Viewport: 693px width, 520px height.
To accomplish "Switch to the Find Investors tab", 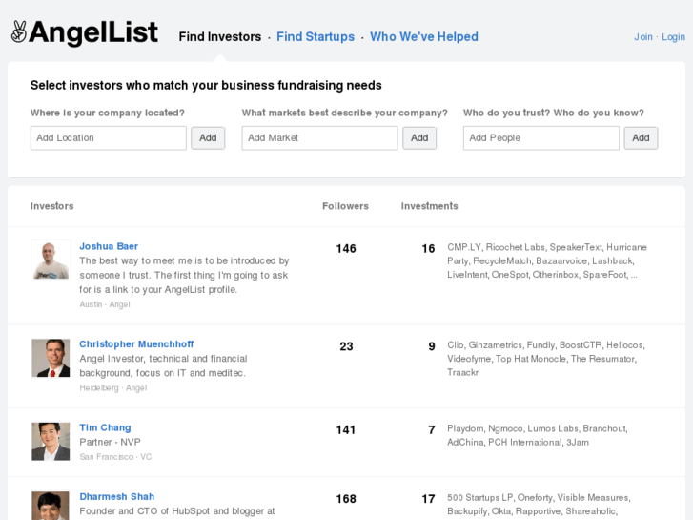I will click(x=220, y=37).
